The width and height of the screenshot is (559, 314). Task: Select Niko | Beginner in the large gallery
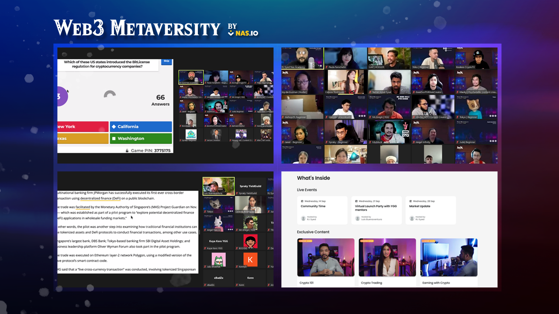[x=433, y=58]
